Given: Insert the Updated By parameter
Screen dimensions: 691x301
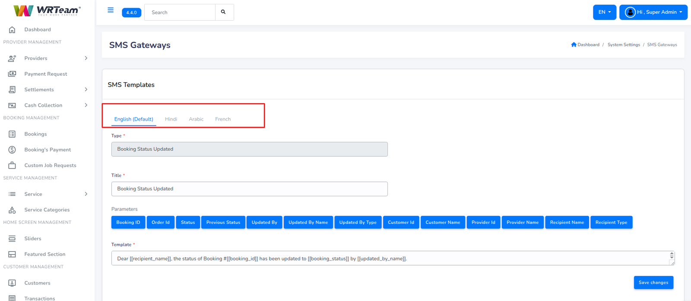Looking at the screenshot, I should (x=264, y=222).
